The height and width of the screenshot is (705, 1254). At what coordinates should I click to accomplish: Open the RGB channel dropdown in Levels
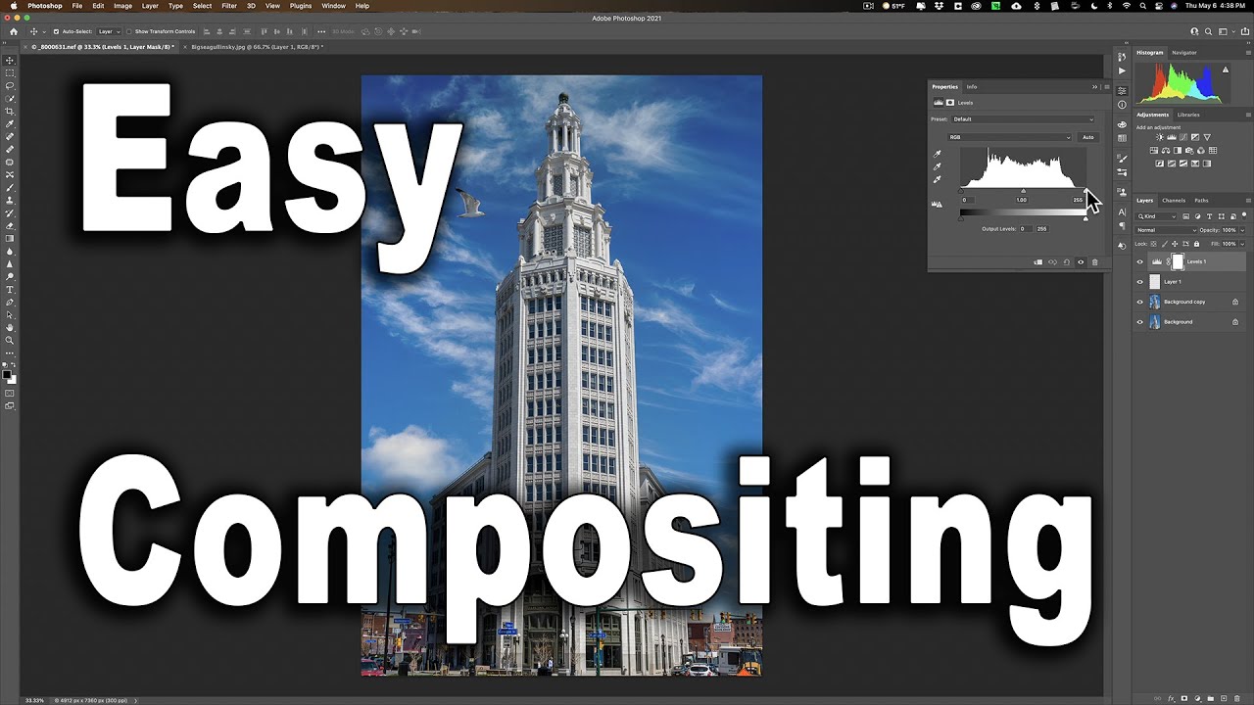pyautogui.click(x=1010, y=137)
